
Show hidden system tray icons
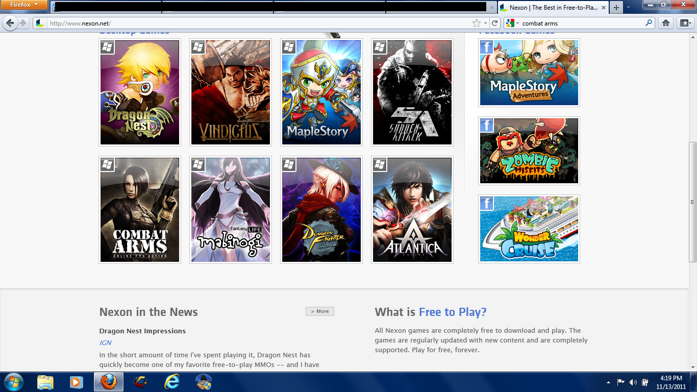pyautogui.click(x=608, y=382)
